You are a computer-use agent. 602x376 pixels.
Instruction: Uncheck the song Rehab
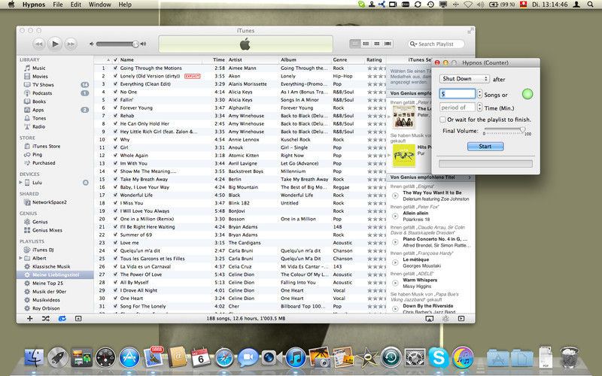[x=115, y=116]
